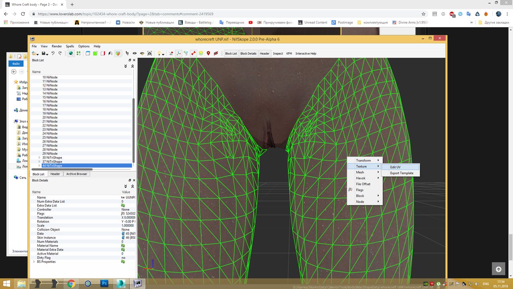
Task: Click the footprints walk-mode icon
Action: (x=127, y=53)
